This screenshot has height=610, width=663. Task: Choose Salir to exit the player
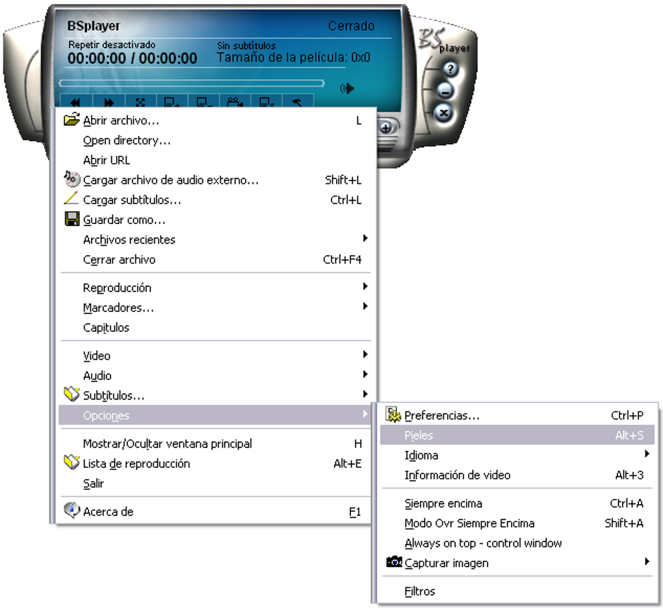pos(215,483)
